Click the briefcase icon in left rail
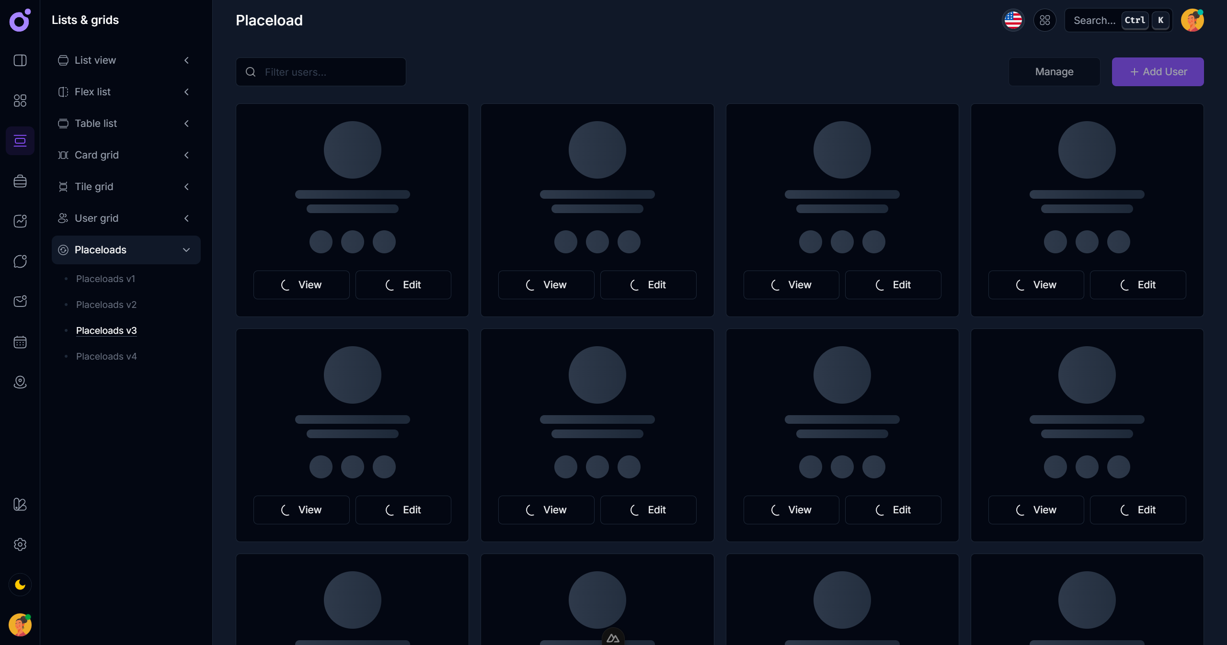The height and width of the screenshot is (645, 1227). coord(20,181)
